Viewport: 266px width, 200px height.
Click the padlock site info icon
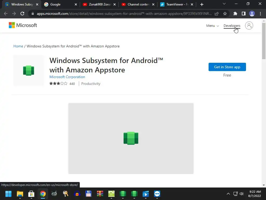coord(33,14)
